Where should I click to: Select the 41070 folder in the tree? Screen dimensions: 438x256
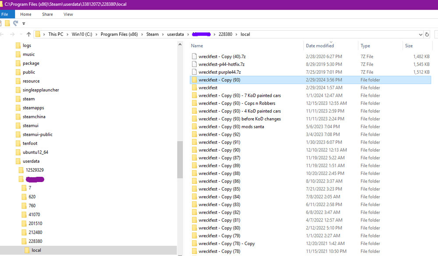pos(34,215)
